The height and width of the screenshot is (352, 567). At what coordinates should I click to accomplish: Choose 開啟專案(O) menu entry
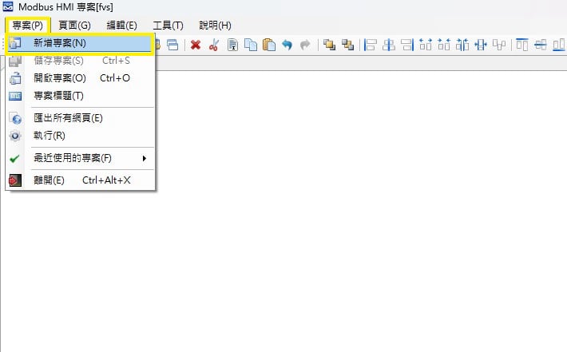(x=60, y=78)
